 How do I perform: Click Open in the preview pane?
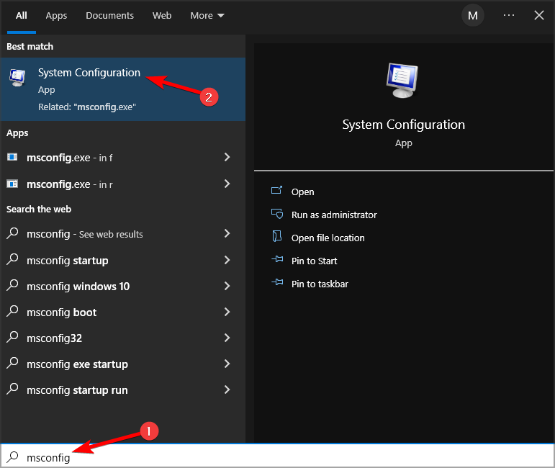point(302,192)
